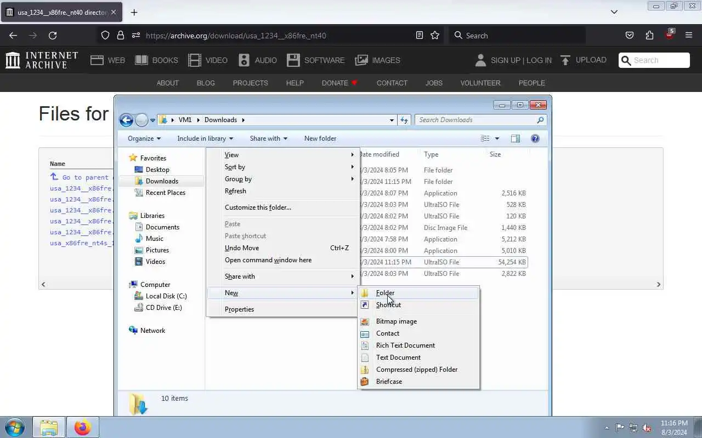The width and height of the screenshot is (702, 438).
Task: Select Downloads in Favorites
Action: (x=162, y=181)
